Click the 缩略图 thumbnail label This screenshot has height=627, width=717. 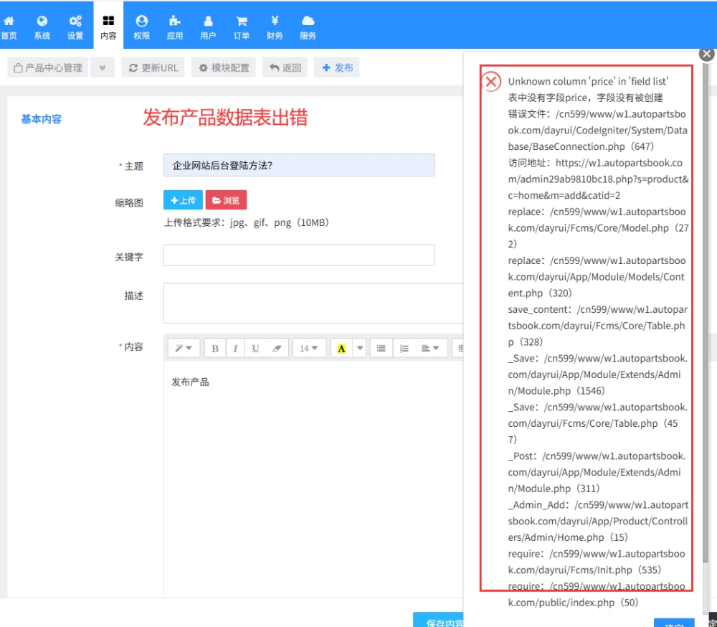click(129, 203)
